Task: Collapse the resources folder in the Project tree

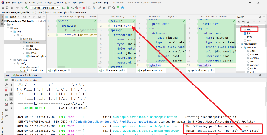Action: pos(11,60)
